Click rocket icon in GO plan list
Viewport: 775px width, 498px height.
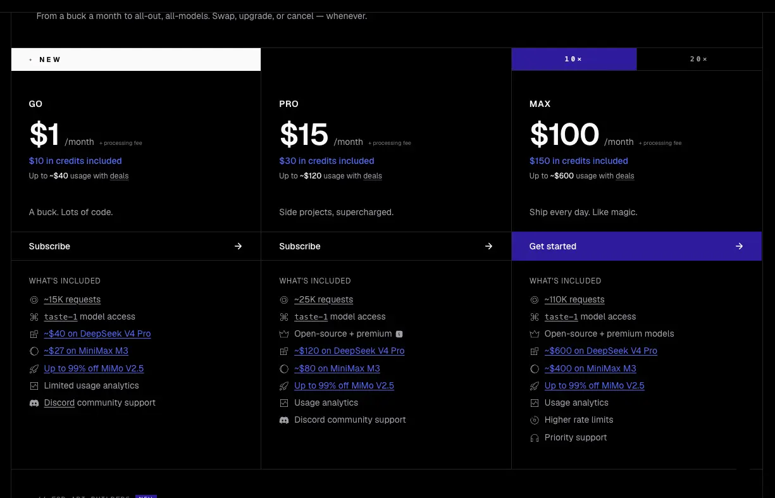pyautogui.click(x=34, y=368)
